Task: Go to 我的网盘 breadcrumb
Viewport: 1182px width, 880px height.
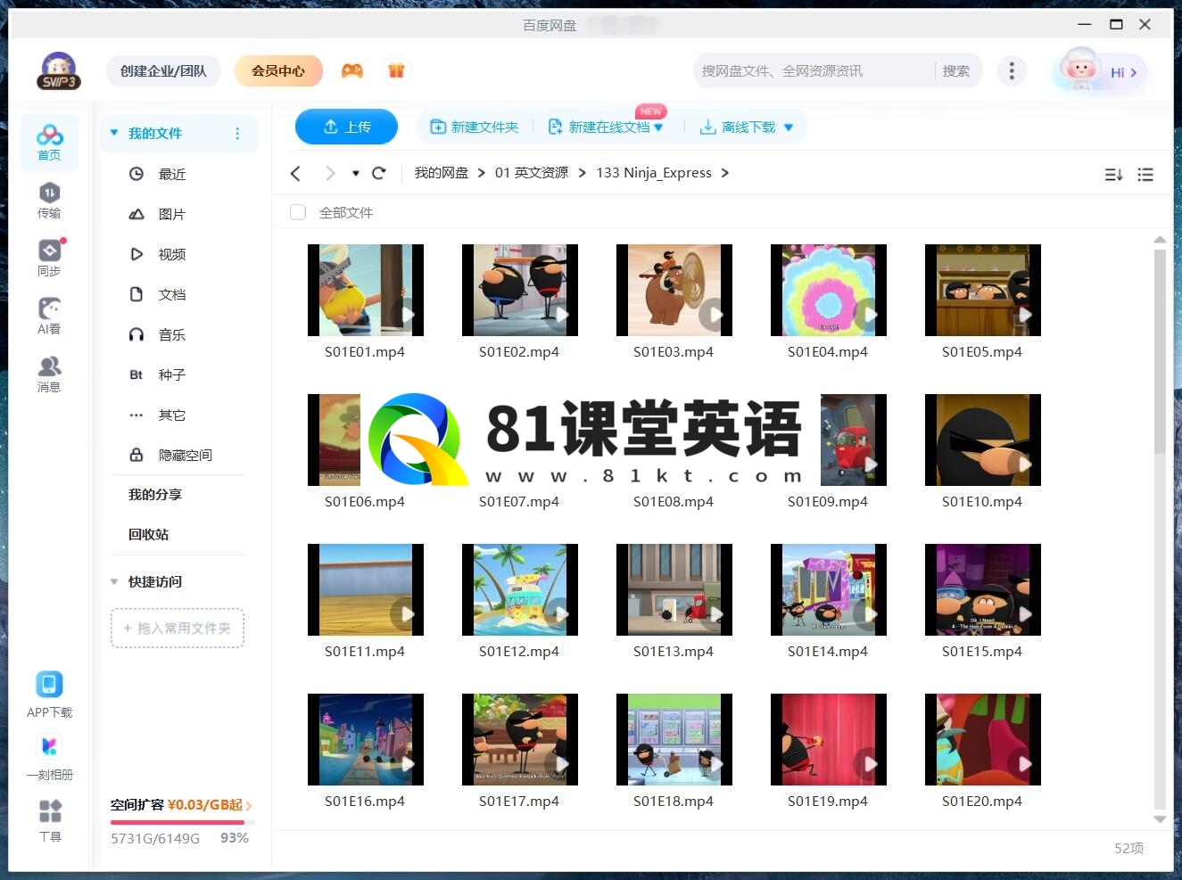Action: pos(442,173)
